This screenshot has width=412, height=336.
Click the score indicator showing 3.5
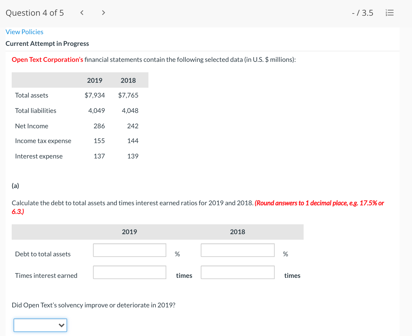363,13
